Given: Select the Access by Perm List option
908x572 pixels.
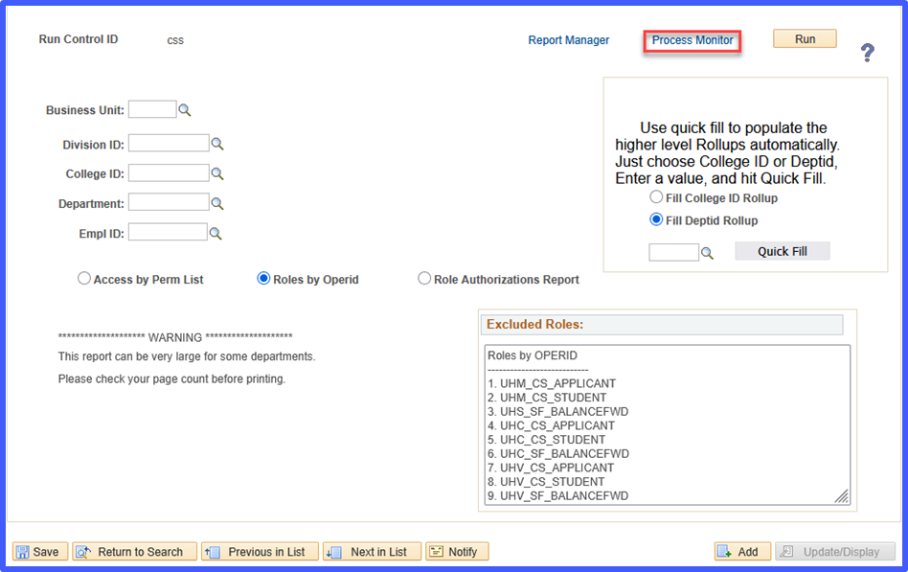Looking at the screenshot, I should tap(83, 278).
